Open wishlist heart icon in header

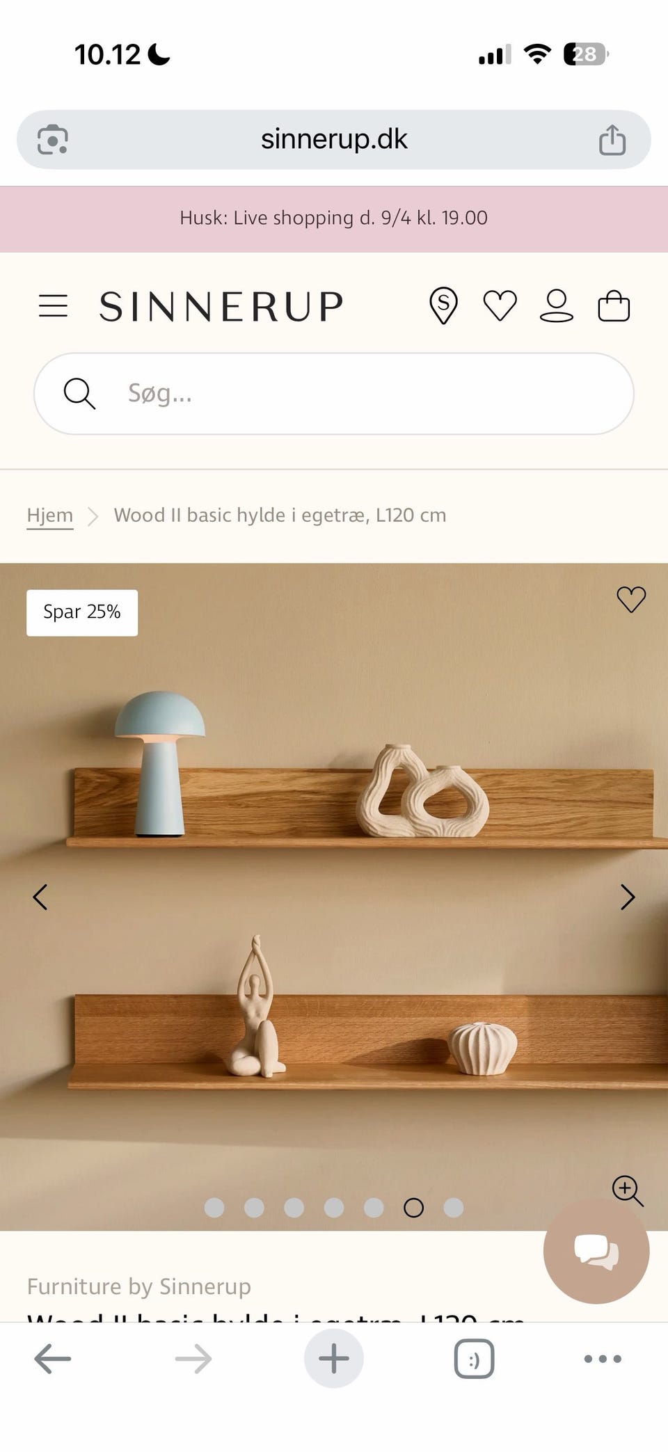[x=500, y=306]
